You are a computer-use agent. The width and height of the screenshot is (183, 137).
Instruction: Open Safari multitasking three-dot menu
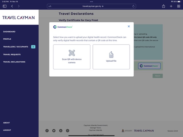point(91,2)
